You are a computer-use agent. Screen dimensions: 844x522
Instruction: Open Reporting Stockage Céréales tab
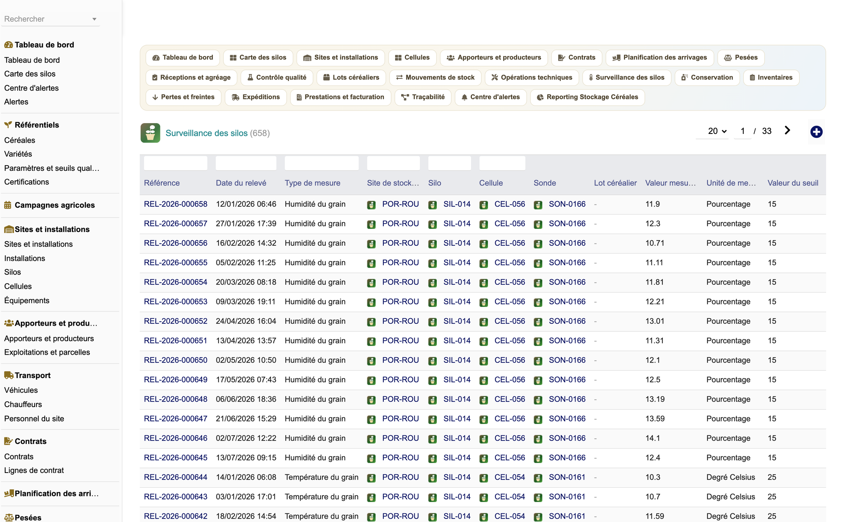coord(587,97)
